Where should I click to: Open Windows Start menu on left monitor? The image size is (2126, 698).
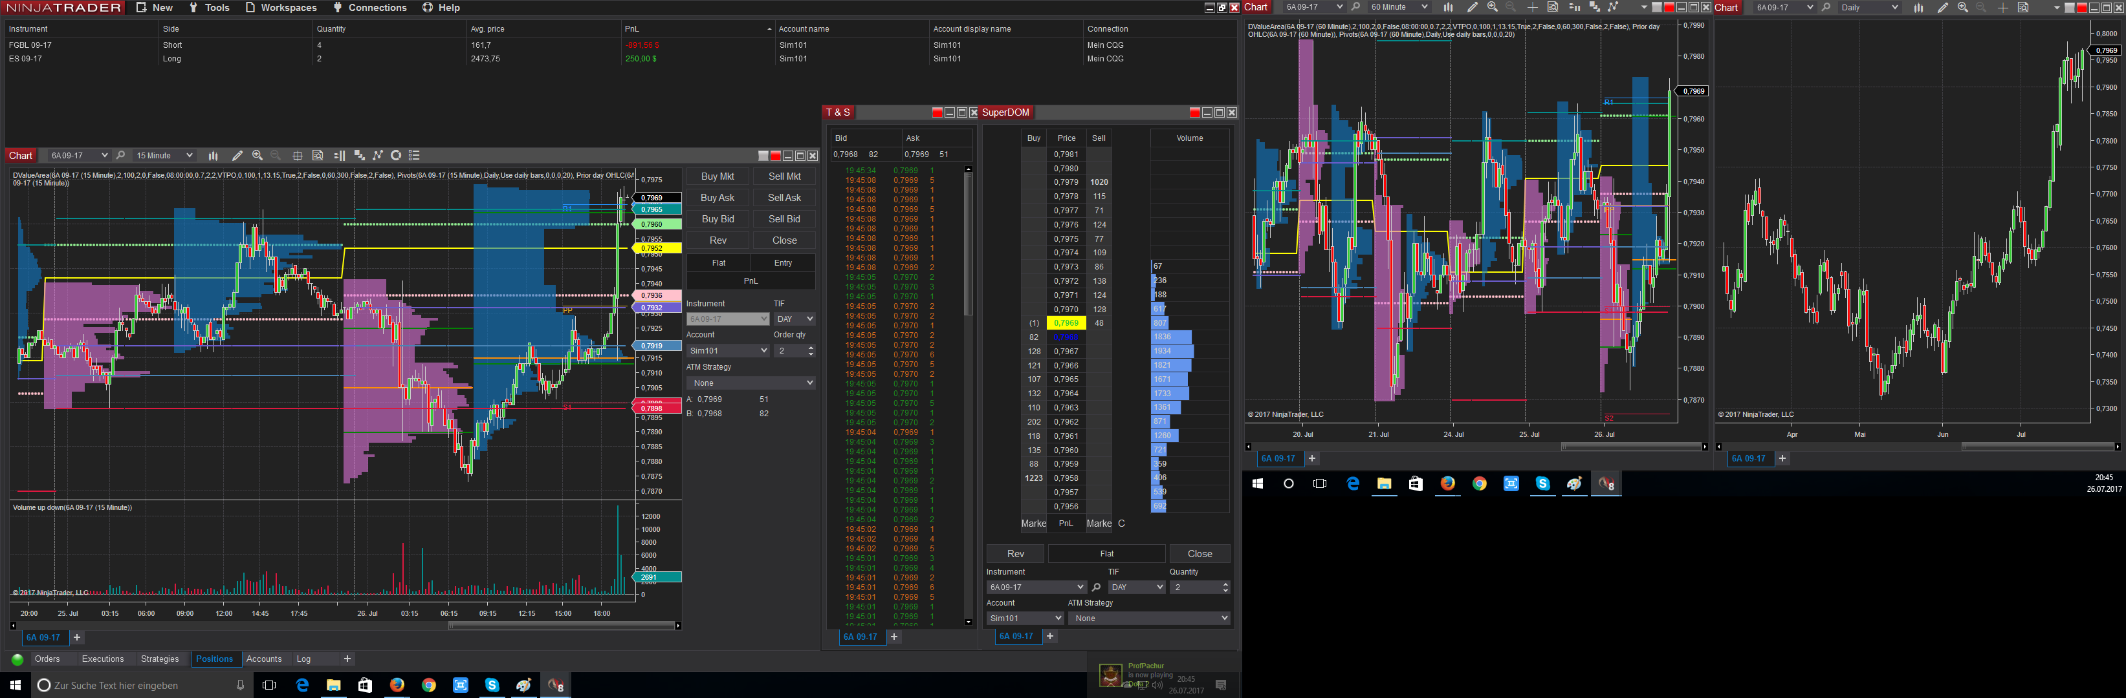[x=15, y=685]
